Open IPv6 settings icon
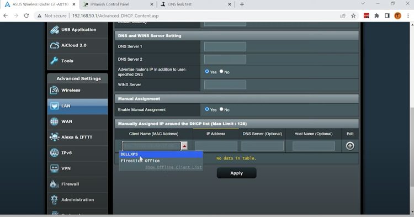Image resolution: width=414 pixels, height=217 pixels. coord(54,152)
